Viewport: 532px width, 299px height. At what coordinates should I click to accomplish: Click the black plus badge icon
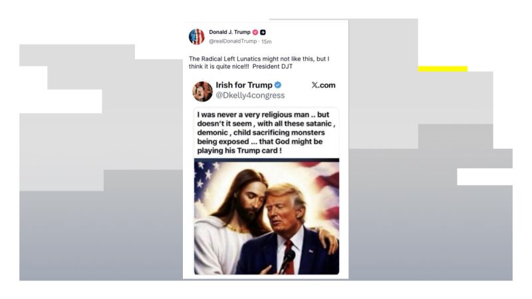click(x=263, y=32)
